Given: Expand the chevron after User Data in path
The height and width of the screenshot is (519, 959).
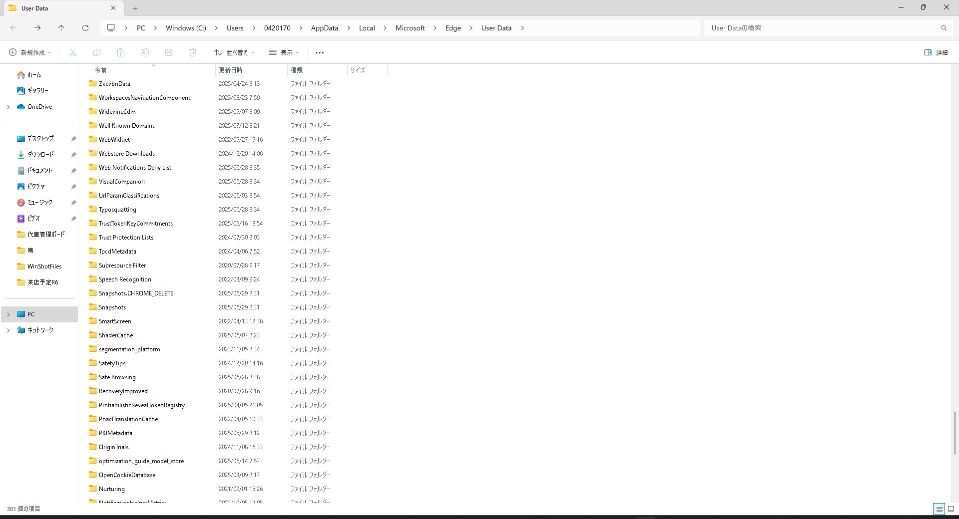Looking at the screenshot, I should pyautogui.click(x=522, y=28).
